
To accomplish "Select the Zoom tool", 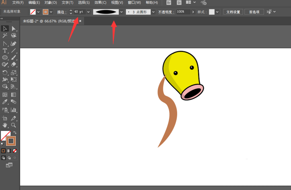I will point(14,125).
